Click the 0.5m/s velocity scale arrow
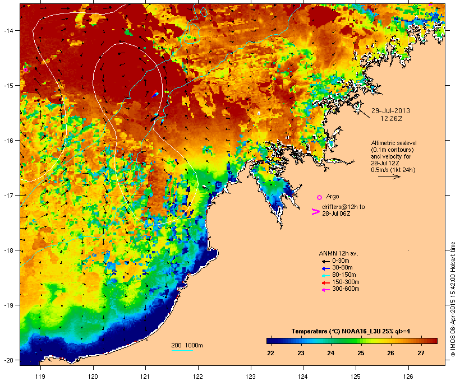 click(x=389, y=176)
